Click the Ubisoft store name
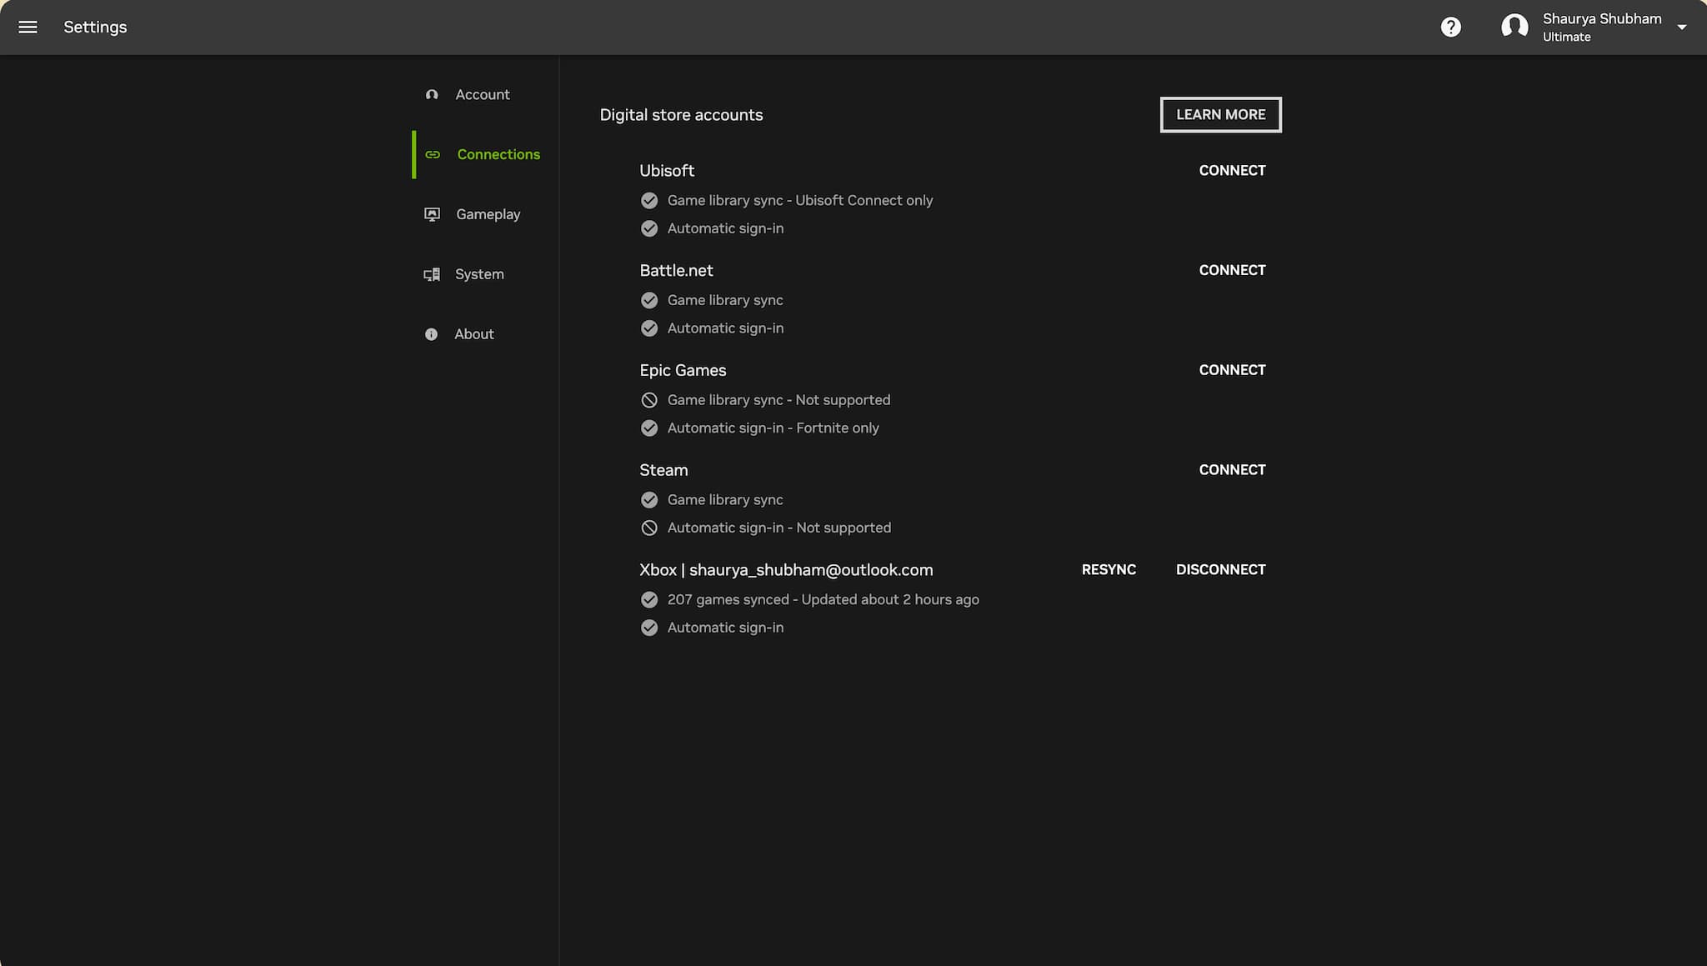The image size is (1707, 966). click(x=667, y=171)
